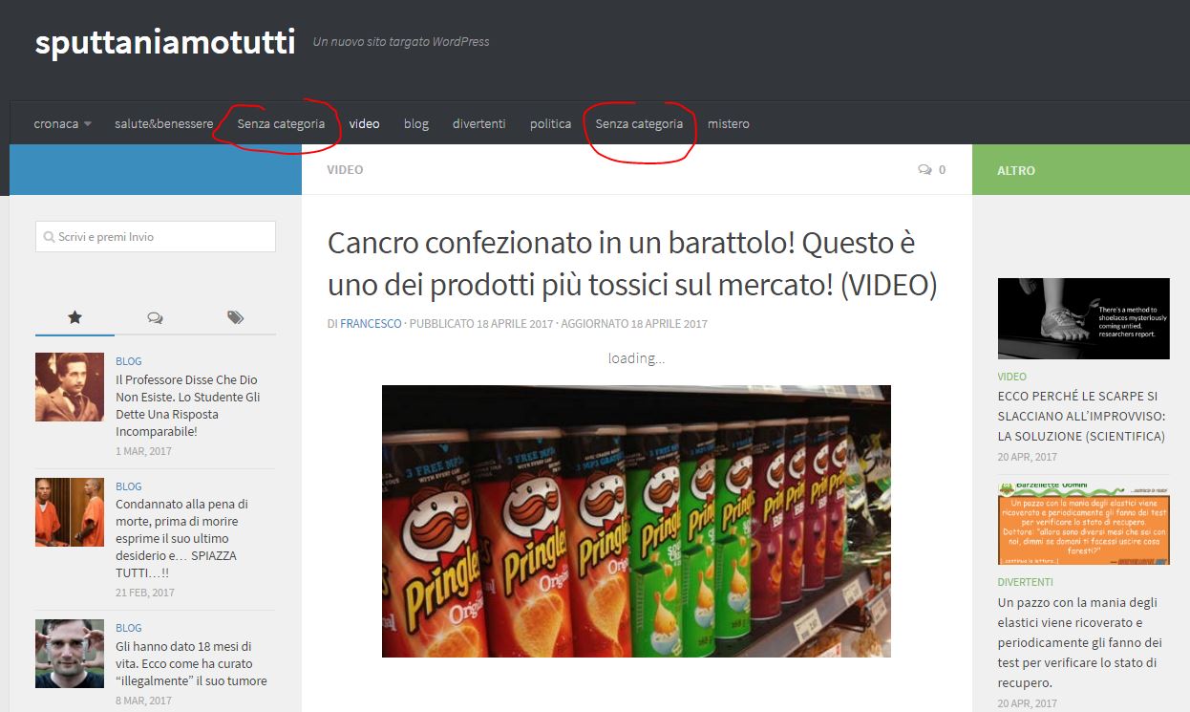Open the salute&benessere menu item
This screenshot has width=1190, height=712.
click(163, 124)
